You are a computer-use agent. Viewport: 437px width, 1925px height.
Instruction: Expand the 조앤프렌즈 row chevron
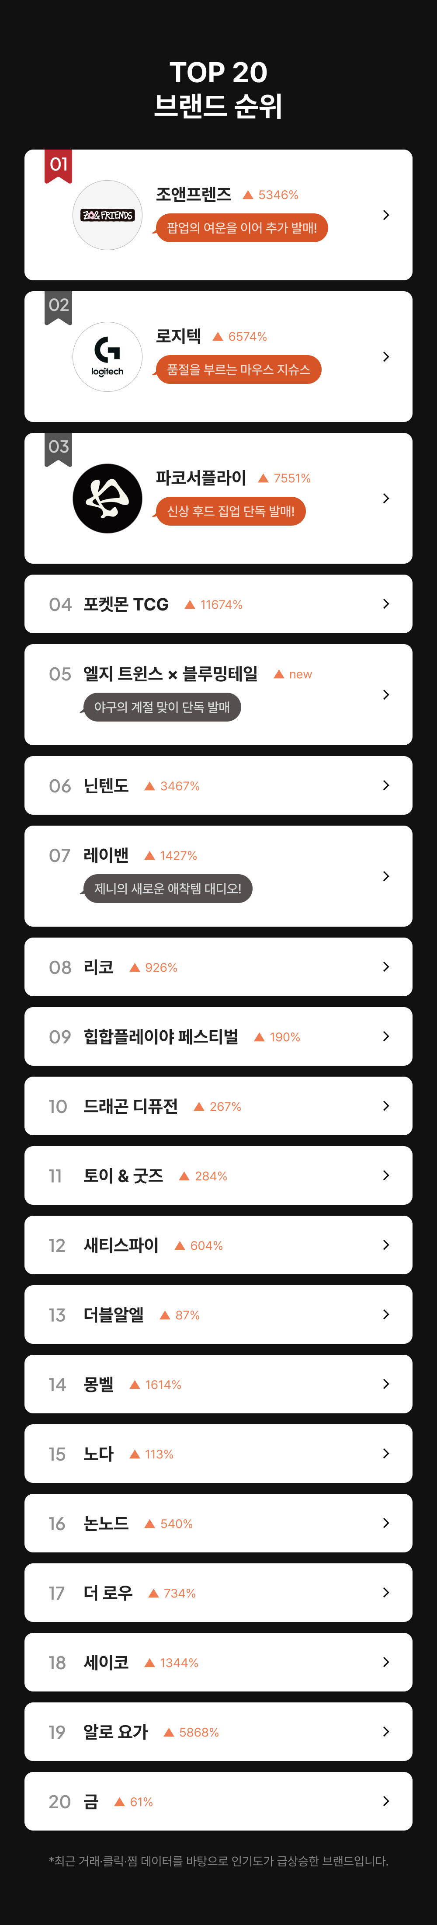click(385, 215)
